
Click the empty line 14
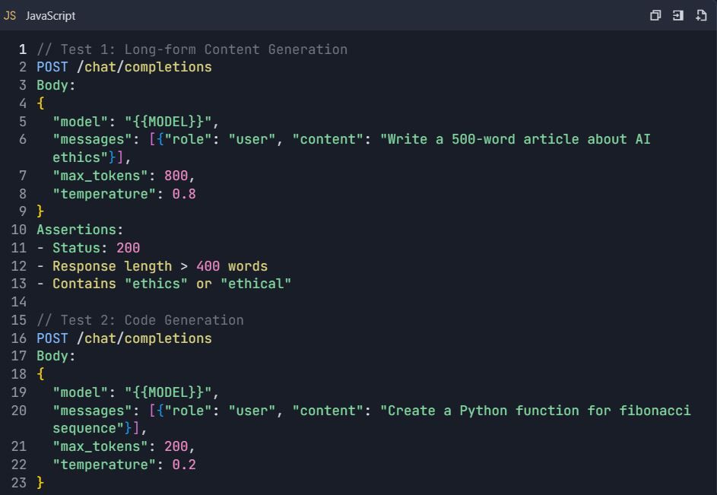pos(366,302)
